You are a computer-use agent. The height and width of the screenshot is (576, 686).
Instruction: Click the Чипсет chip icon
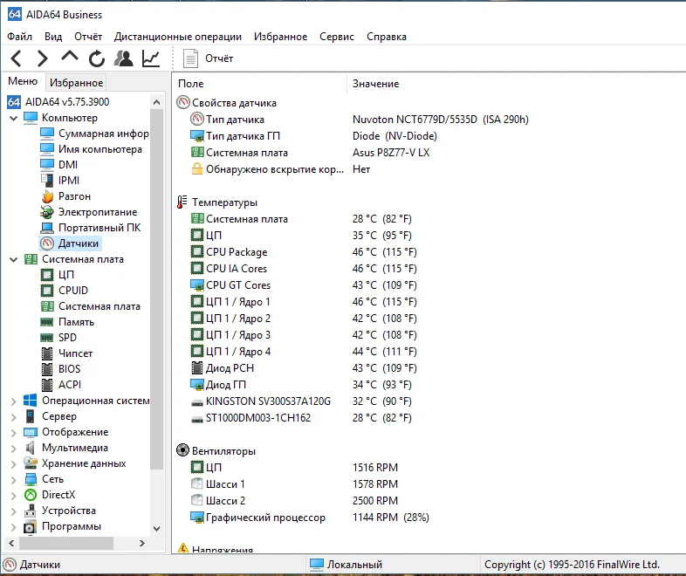pos(47,353)
